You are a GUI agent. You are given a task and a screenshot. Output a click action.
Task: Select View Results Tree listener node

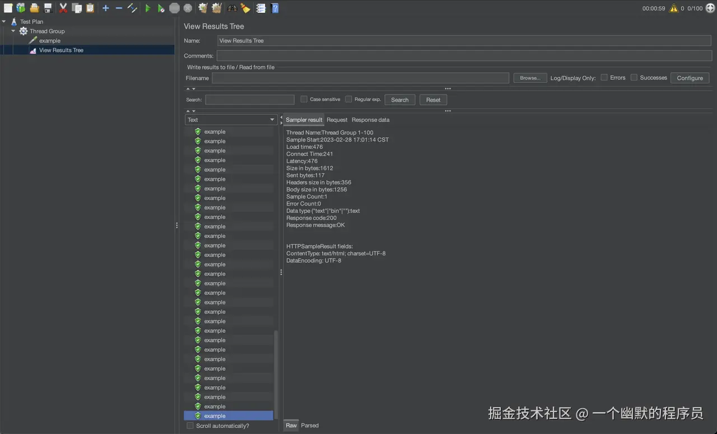(x=56, y=50)
